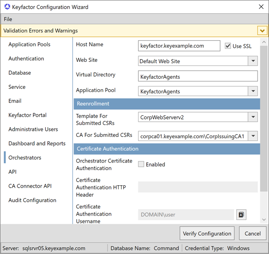Viewport: 269px width, 254px height.
Task: Open the File menu
Action: click(x=8, y=19)
